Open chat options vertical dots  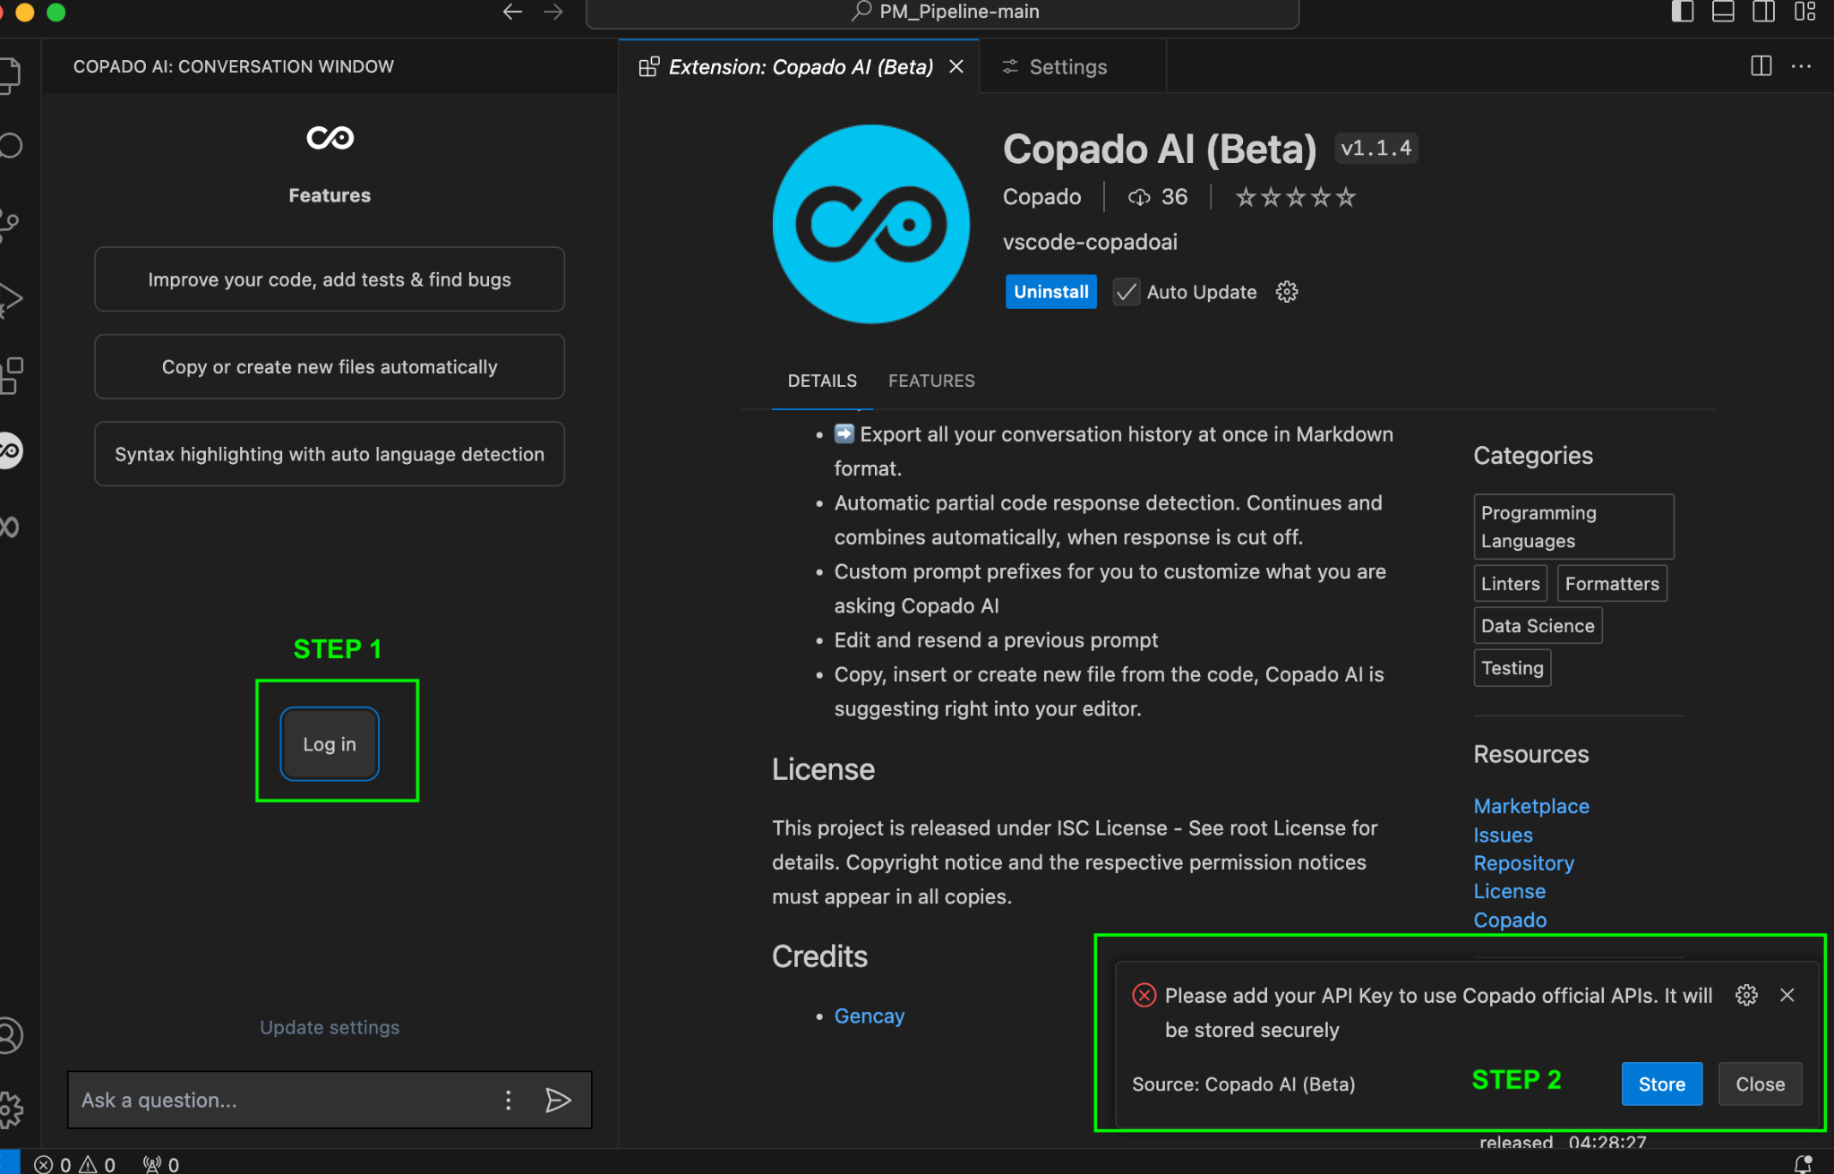(508, 1100)
